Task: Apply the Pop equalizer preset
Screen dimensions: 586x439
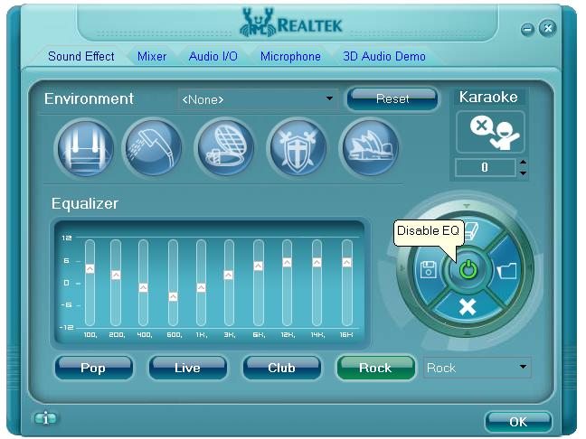Action: [93, 368]
